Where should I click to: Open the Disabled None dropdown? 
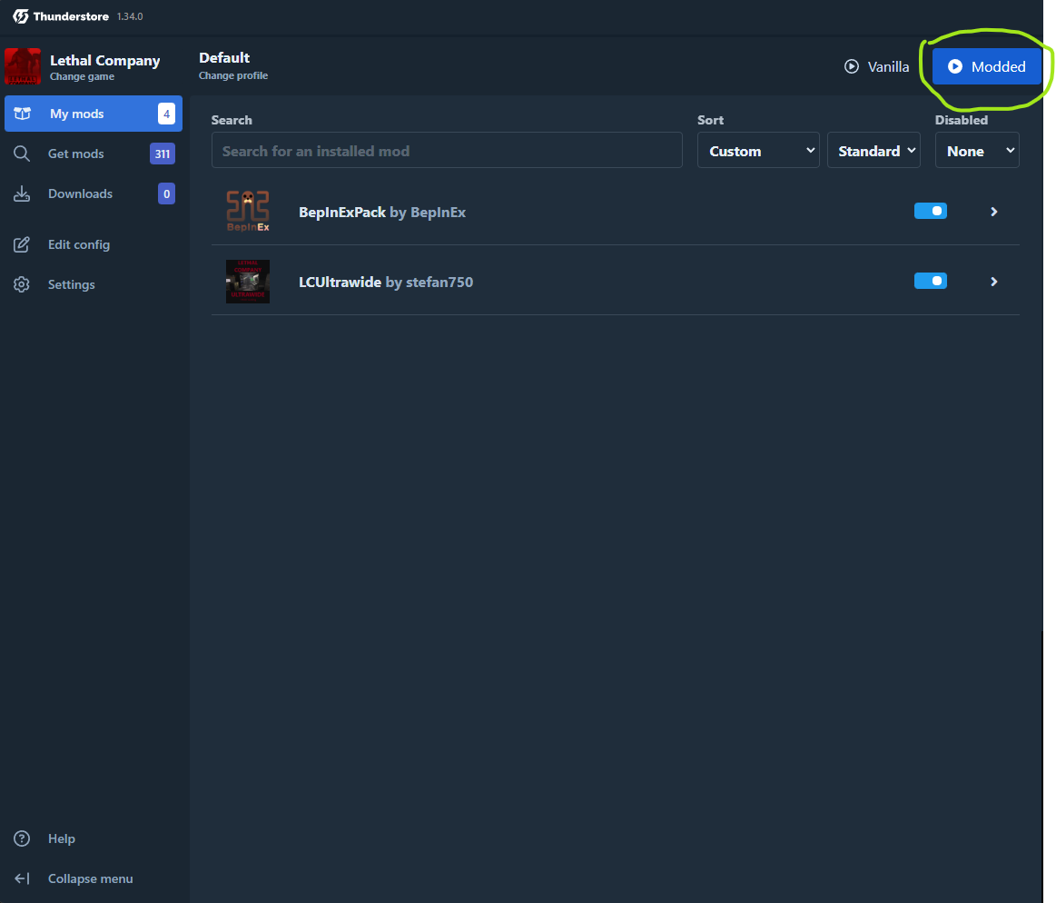977,150
